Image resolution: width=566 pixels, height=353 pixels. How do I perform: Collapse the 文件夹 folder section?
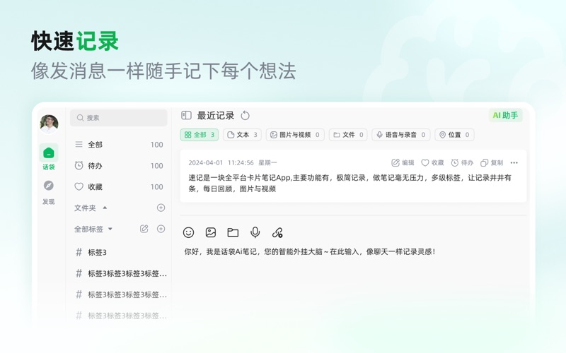coord(105,208)
